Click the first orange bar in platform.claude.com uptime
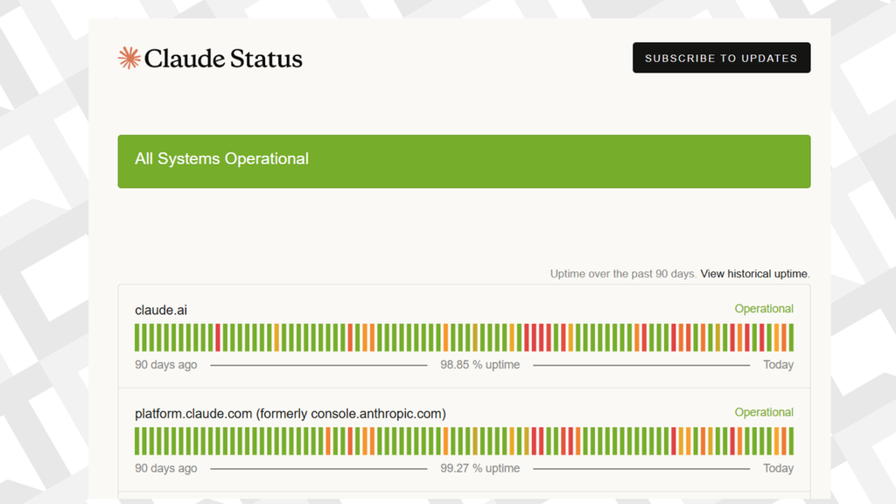The height and width of the screenshot is (504, 896). click(328, 441)
